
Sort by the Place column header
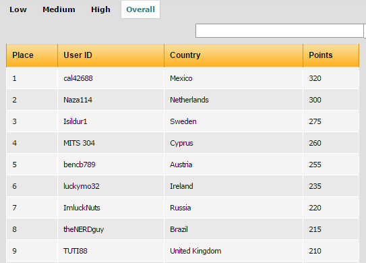tap(32, 55)
